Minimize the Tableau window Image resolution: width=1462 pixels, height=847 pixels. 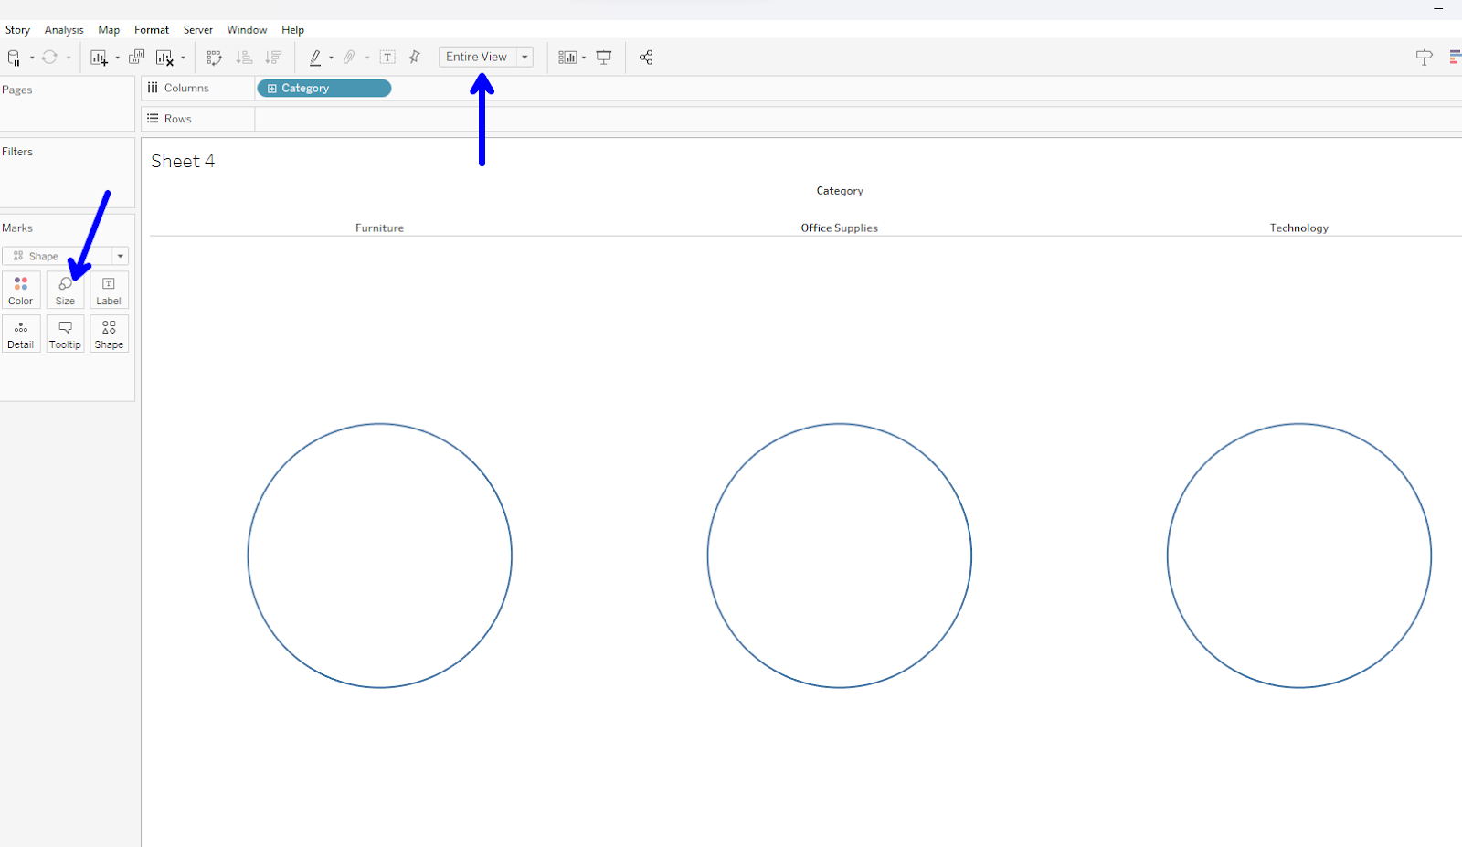pos(1438,8)
